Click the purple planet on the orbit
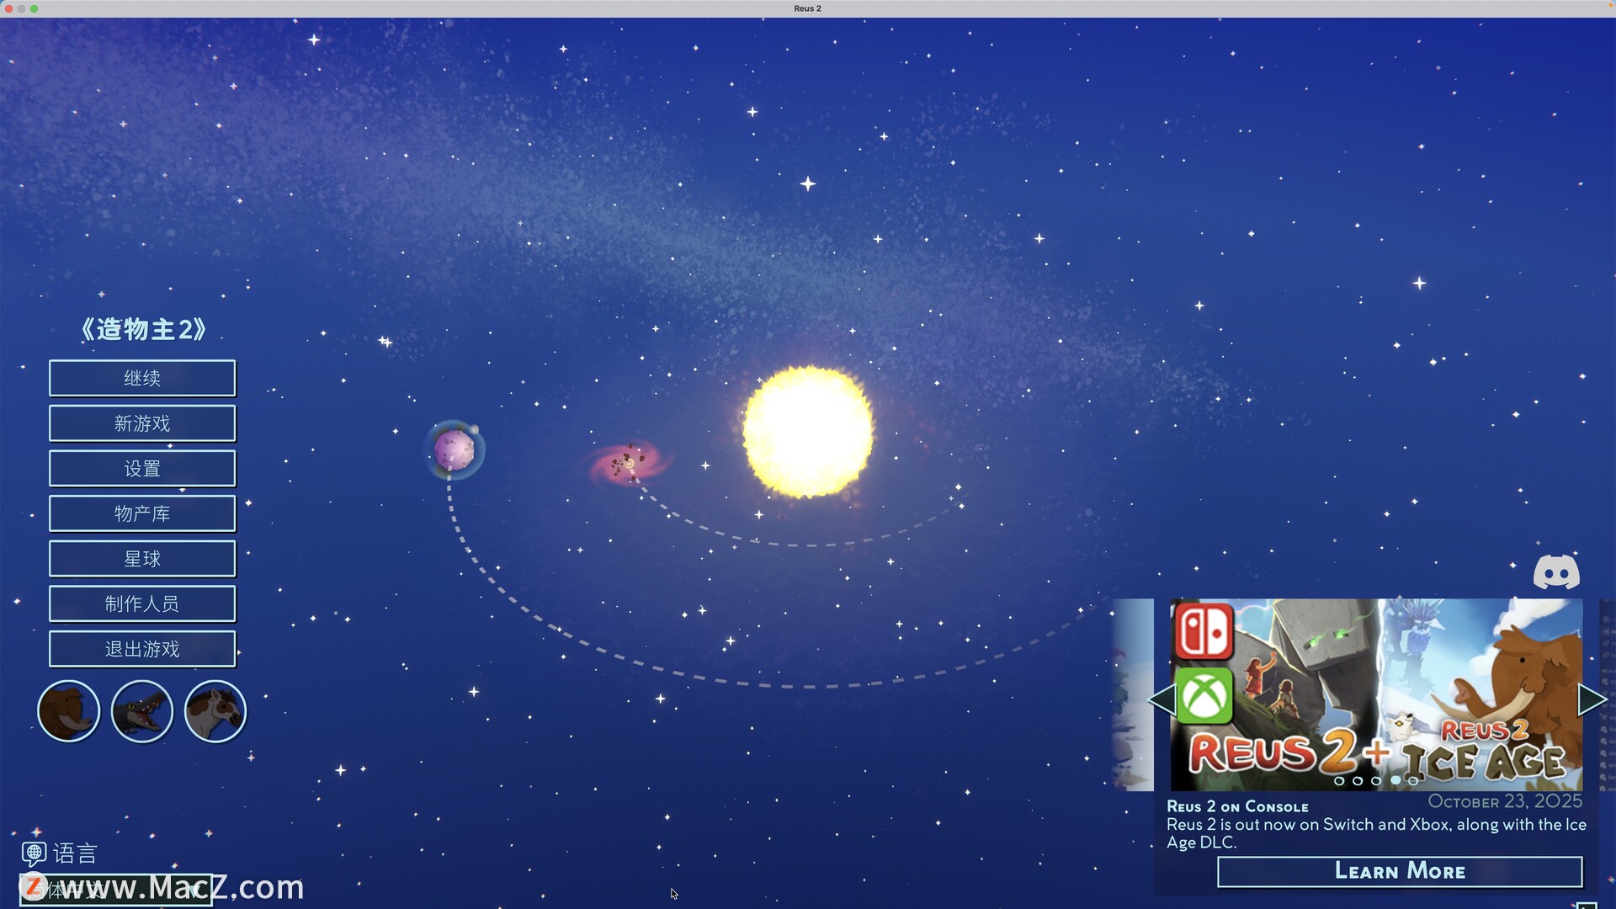 (454, 449)
